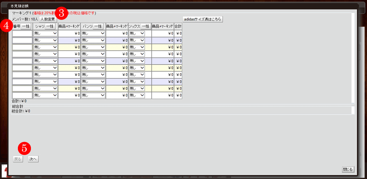
Task: Click the 本見積依頼 dialog title
Action: point(20,5)
